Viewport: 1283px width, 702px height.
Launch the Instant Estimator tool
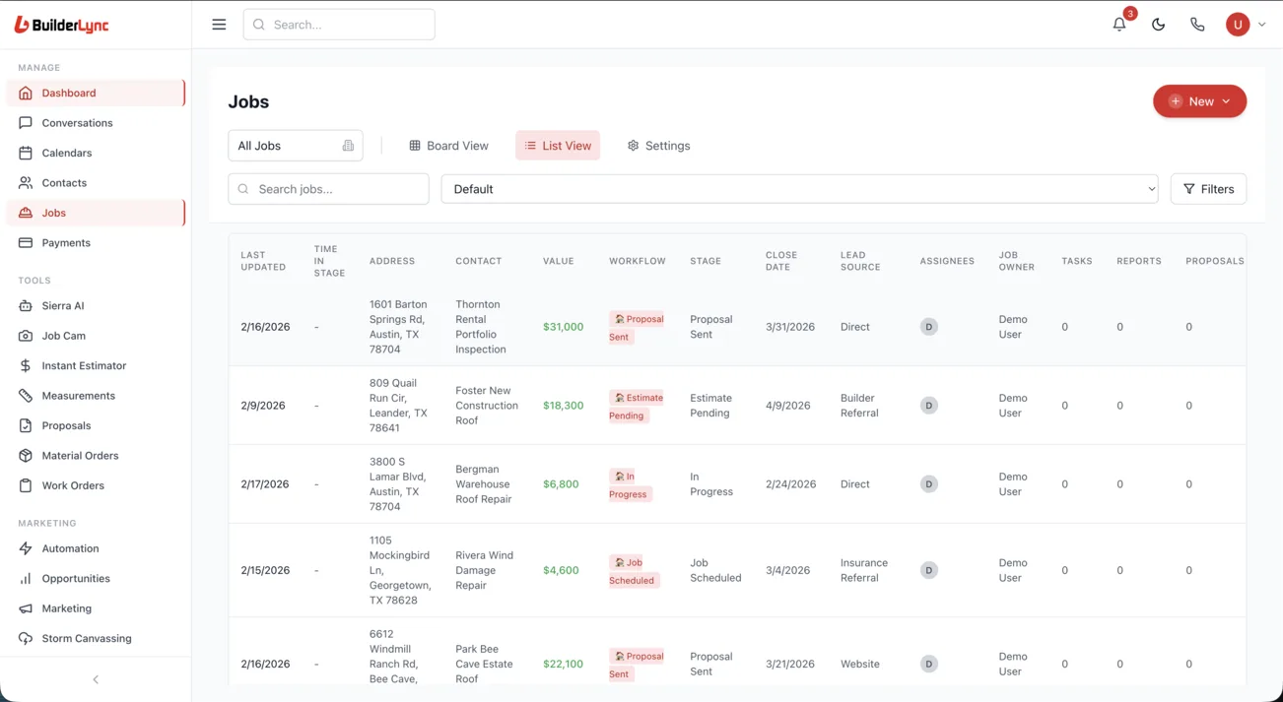pyautogui.click(x=84, y=366)
